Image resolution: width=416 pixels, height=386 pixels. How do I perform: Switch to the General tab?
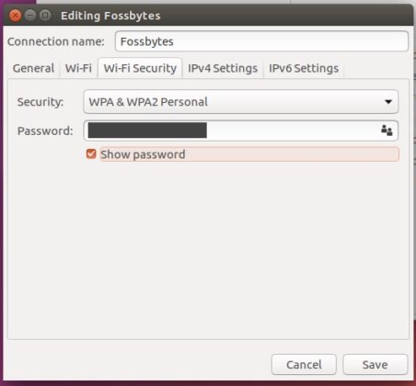tap(33, 68)
